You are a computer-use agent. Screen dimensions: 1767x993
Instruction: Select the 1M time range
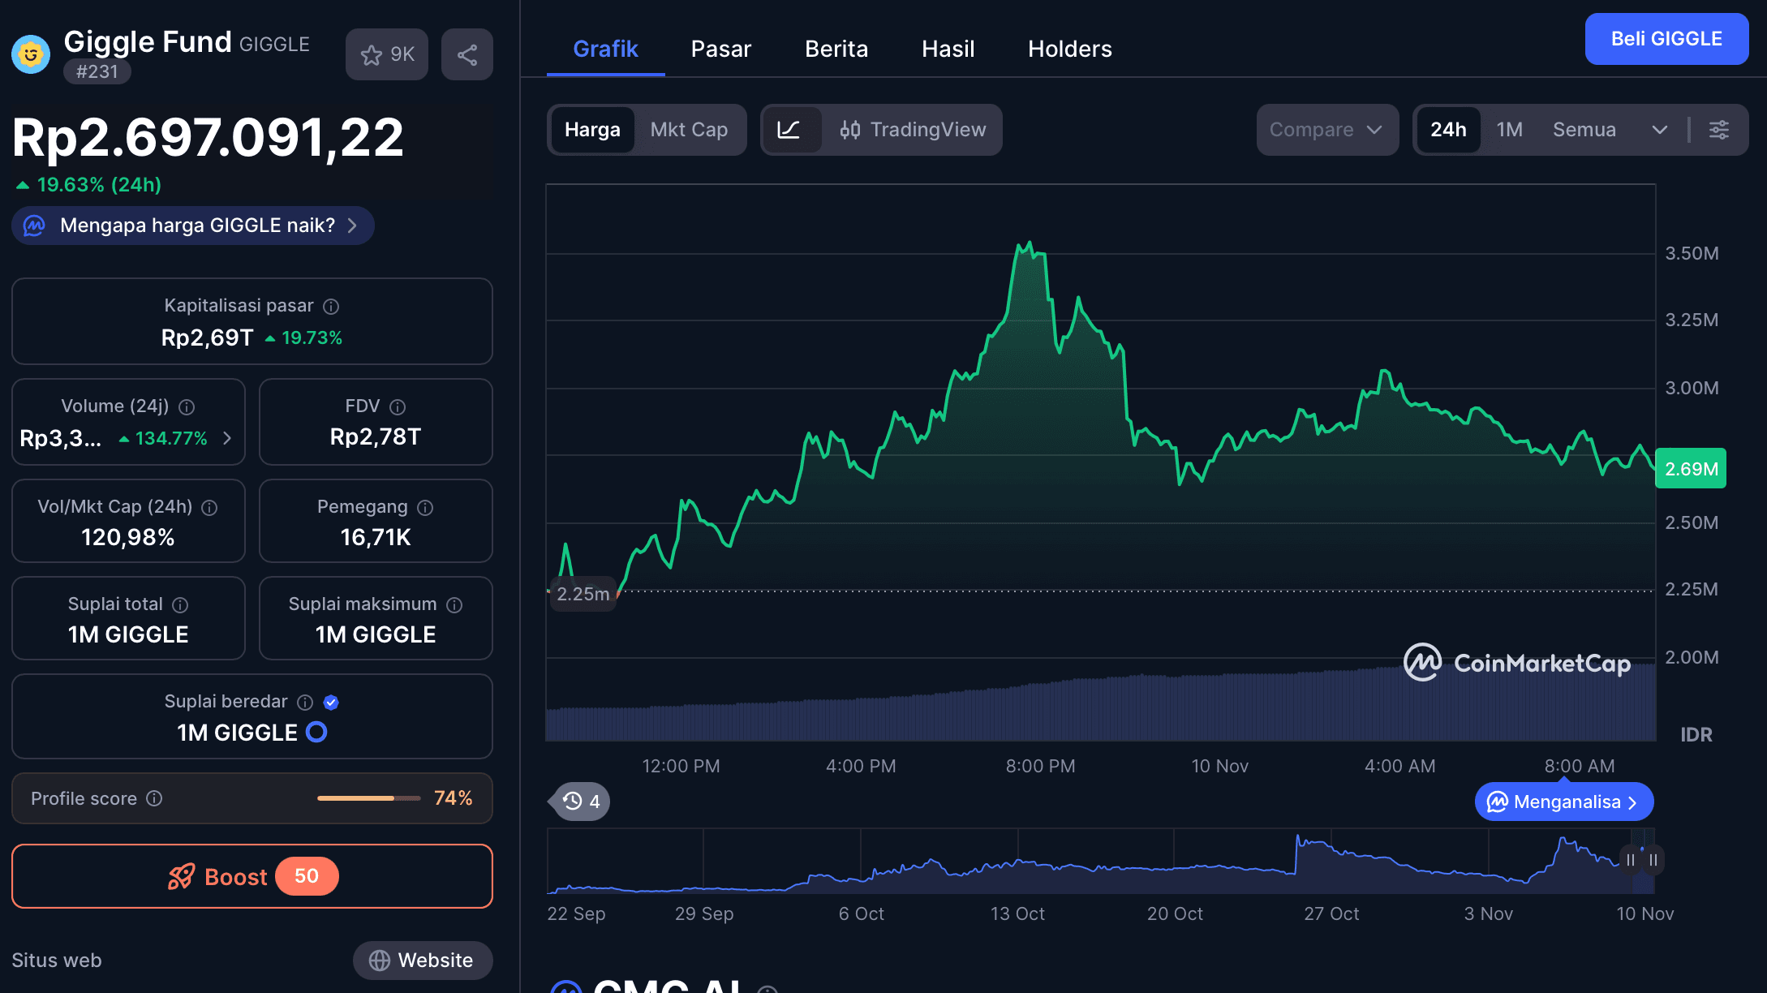point(1509,130)
